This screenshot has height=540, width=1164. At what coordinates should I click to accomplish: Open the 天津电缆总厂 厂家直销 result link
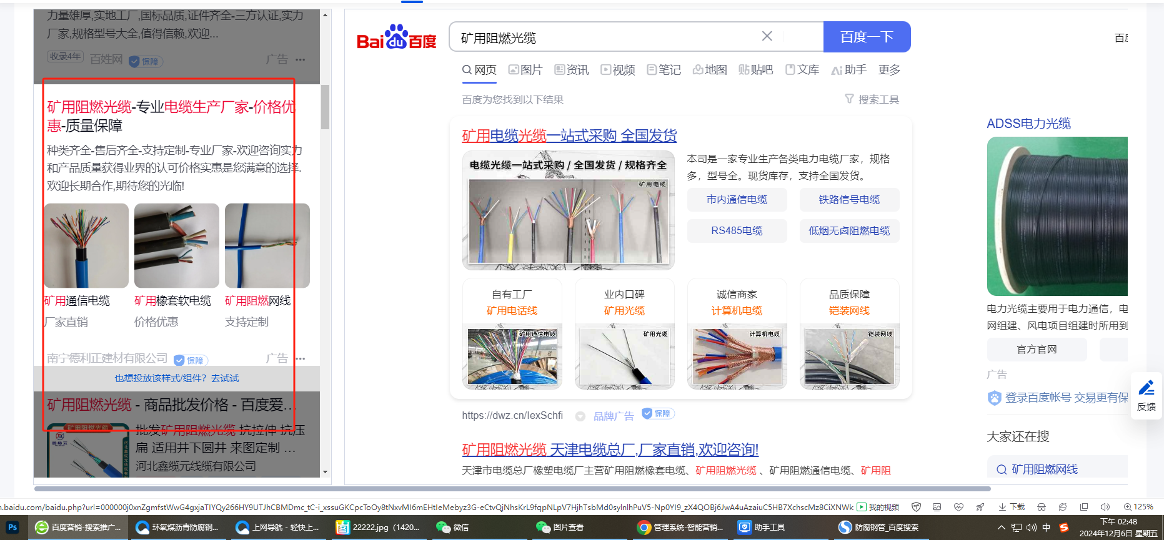[610, 449]
